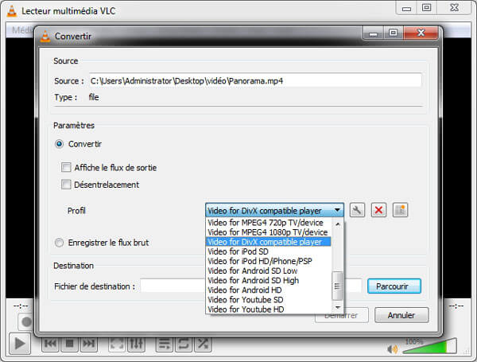Click the Source file path field

point(255,80)
